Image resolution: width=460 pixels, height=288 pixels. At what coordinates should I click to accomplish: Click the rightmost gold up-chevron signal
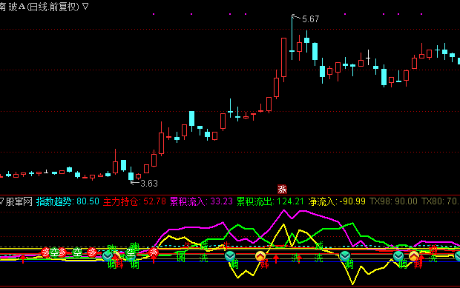coord(414,256)
